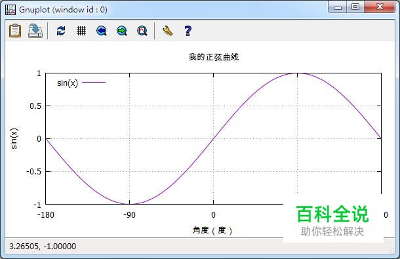Open help with the question mark icon
Image resolution: width=400 pixels, height=259 pixels.
188,31
